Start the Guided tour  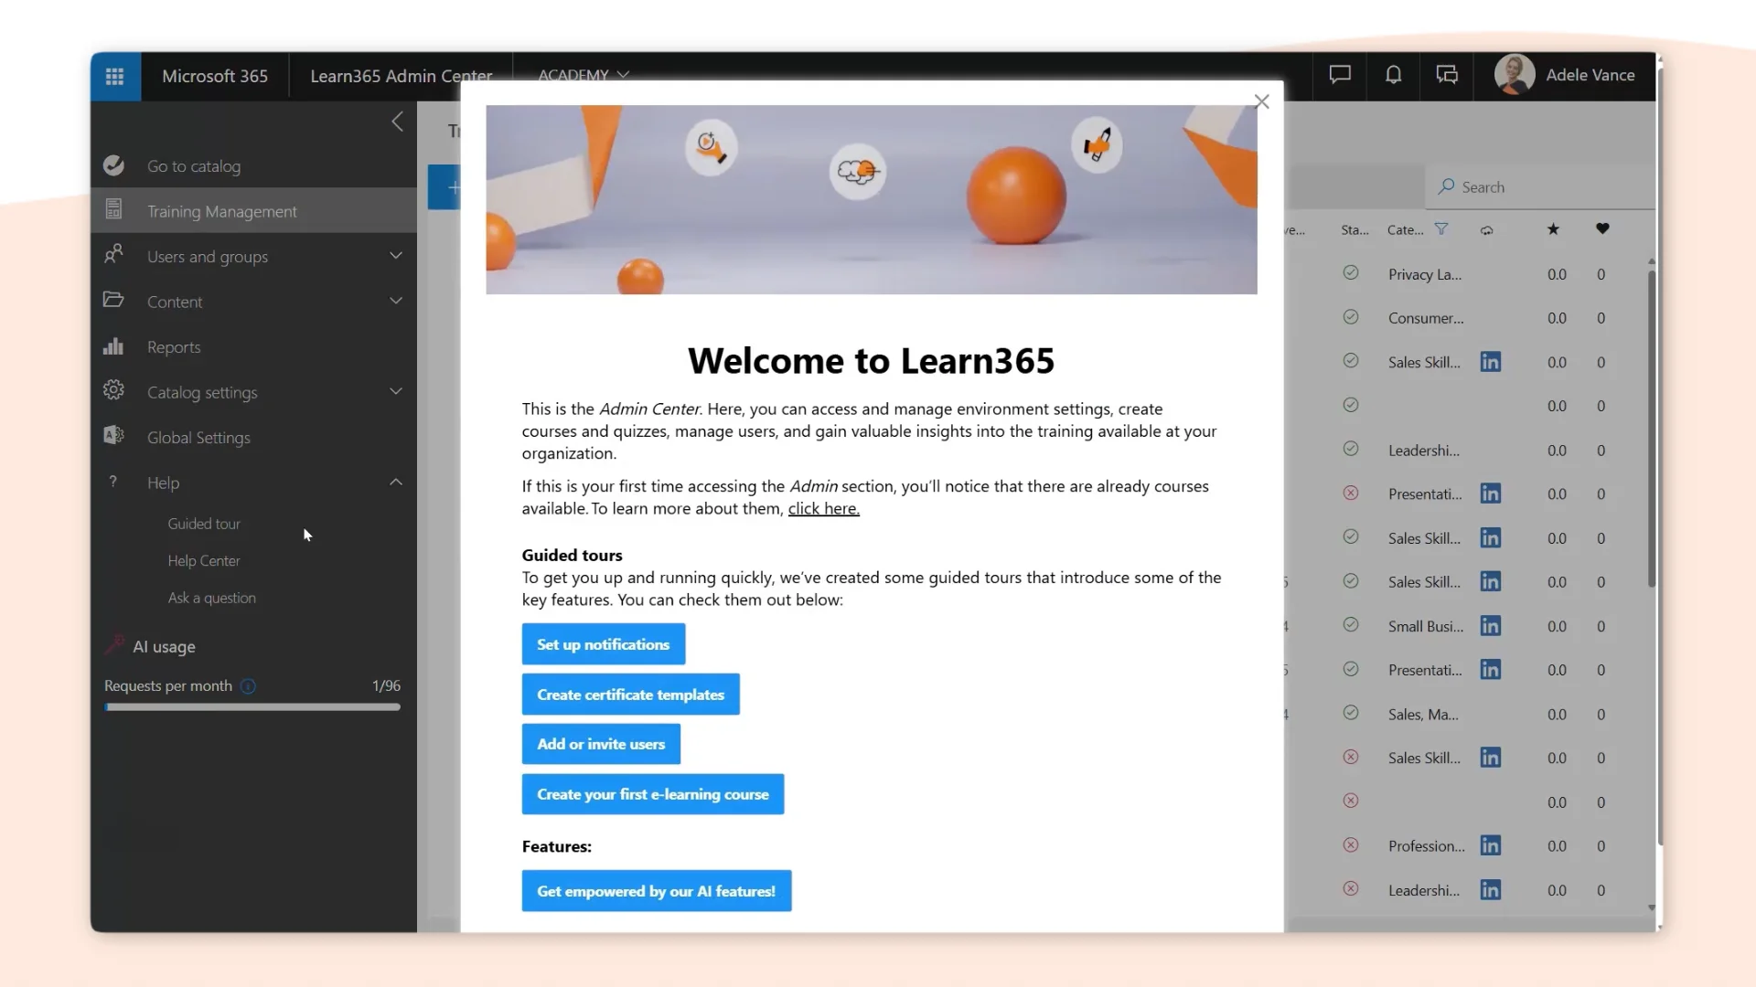tap(204, 524)
